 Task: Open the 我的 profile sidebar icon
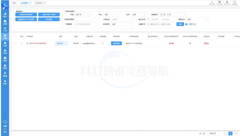pyautogui.click(x=5, y=82)
